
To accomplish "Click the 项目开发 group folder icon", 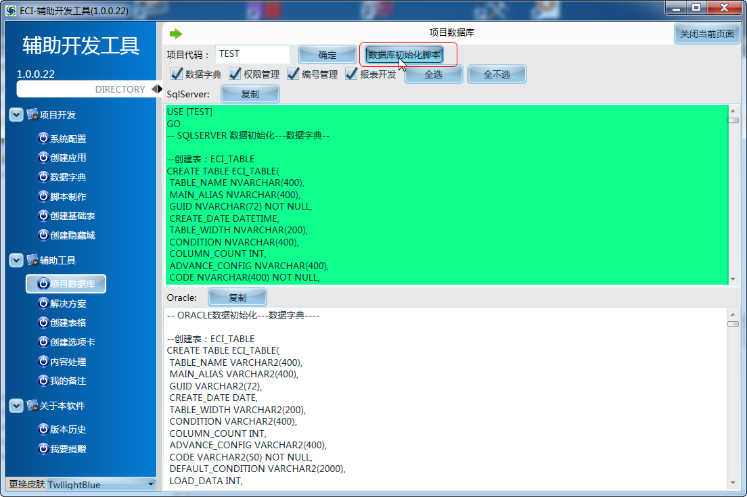I will (32, 115).
